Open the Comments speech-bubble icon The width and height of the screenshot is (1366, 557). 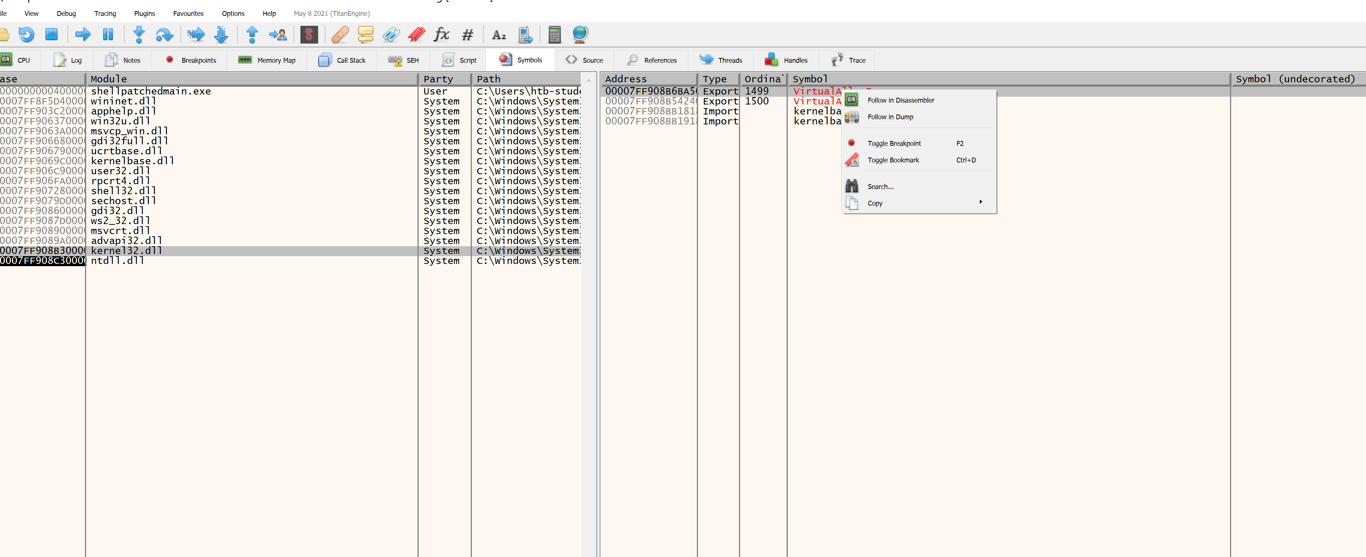(x=365, y=34)
